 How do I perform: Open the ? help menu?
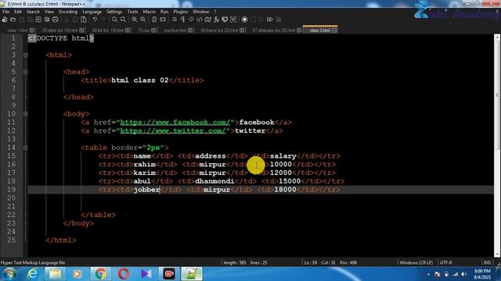(215, 12)
